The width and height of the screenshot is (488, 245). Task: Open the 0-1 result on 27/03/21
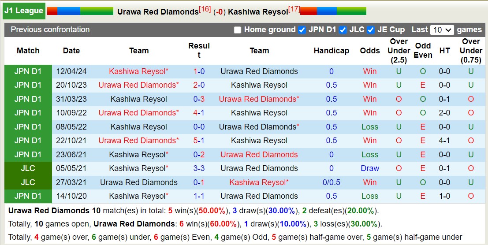click(199, 182)
